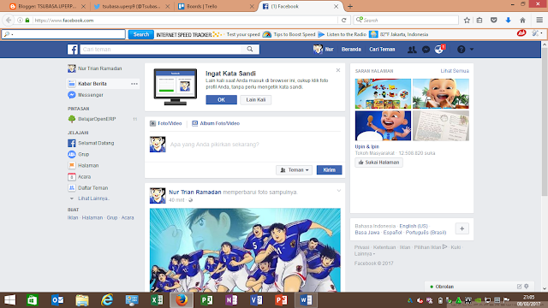Click the OK button for Ingat Kata Sandi
The image size is (548, 308).
click(x=221, y=100)
